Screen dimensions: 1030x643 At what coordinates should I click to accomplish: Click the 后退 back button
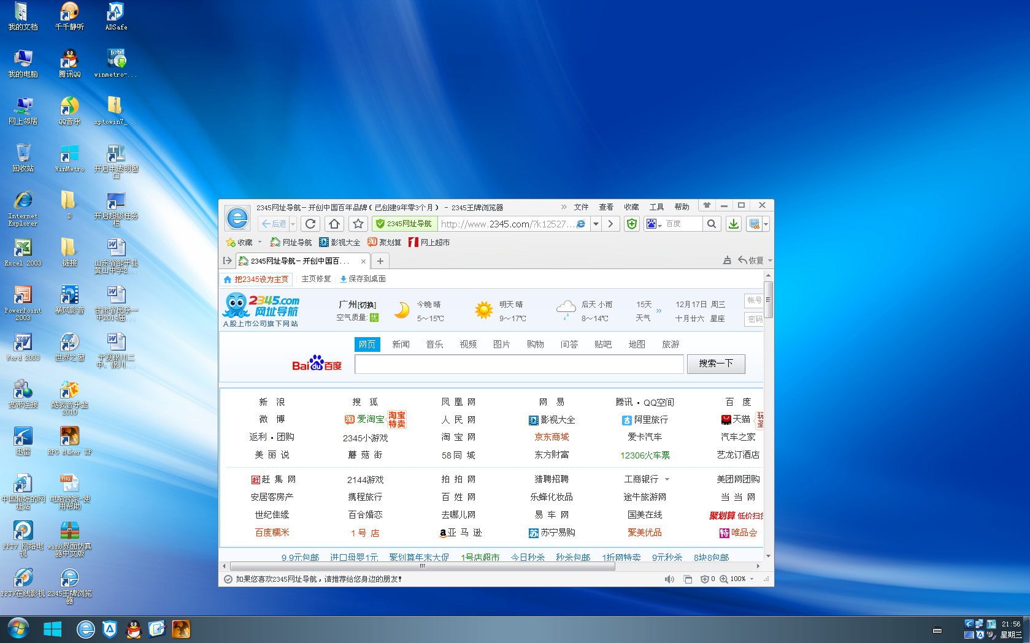point(274,224)
